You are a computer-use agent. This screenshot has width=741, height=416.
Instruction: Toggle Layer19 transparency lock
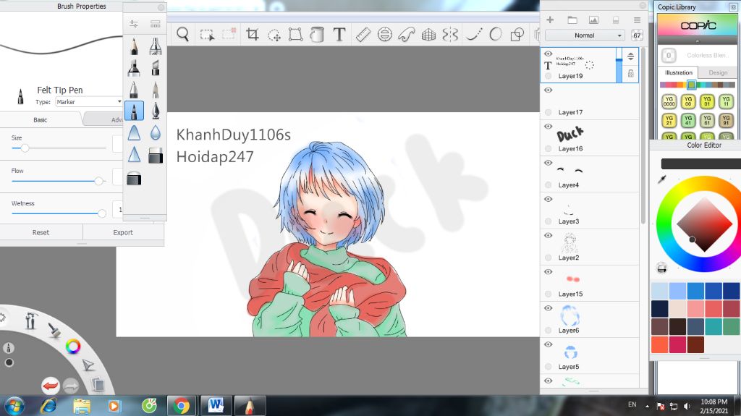click(x=631, y=74)
